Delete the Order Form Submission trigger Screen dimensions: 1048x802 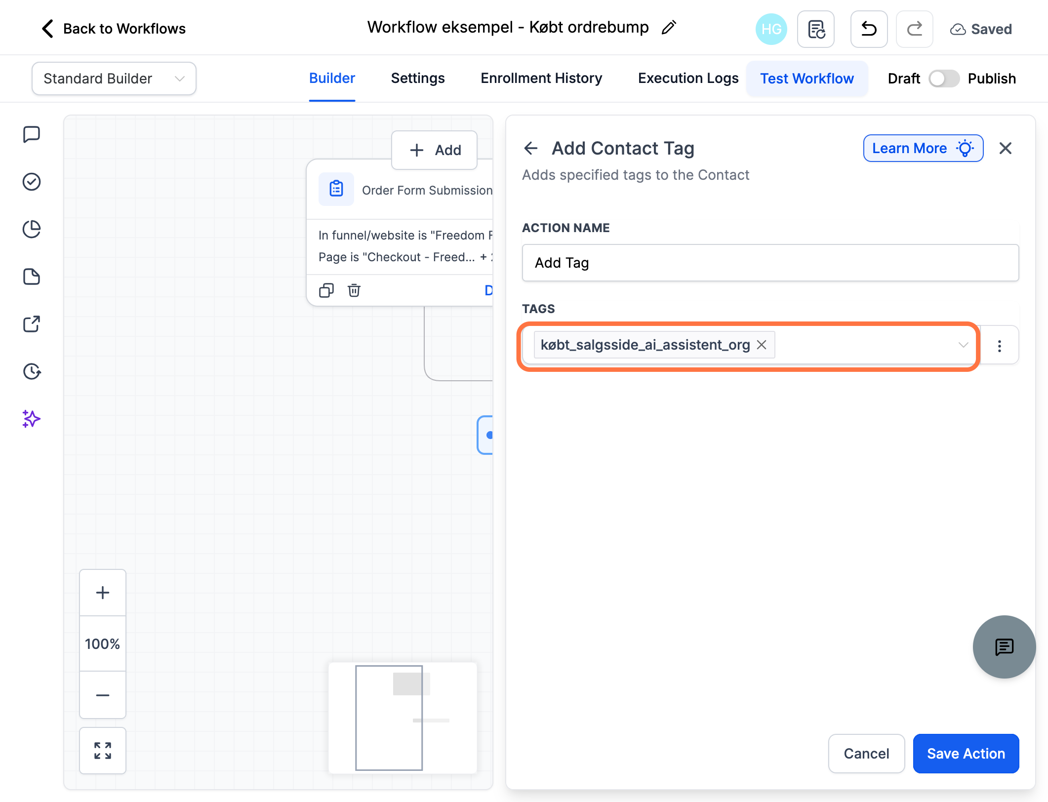(x=354, y=290)
